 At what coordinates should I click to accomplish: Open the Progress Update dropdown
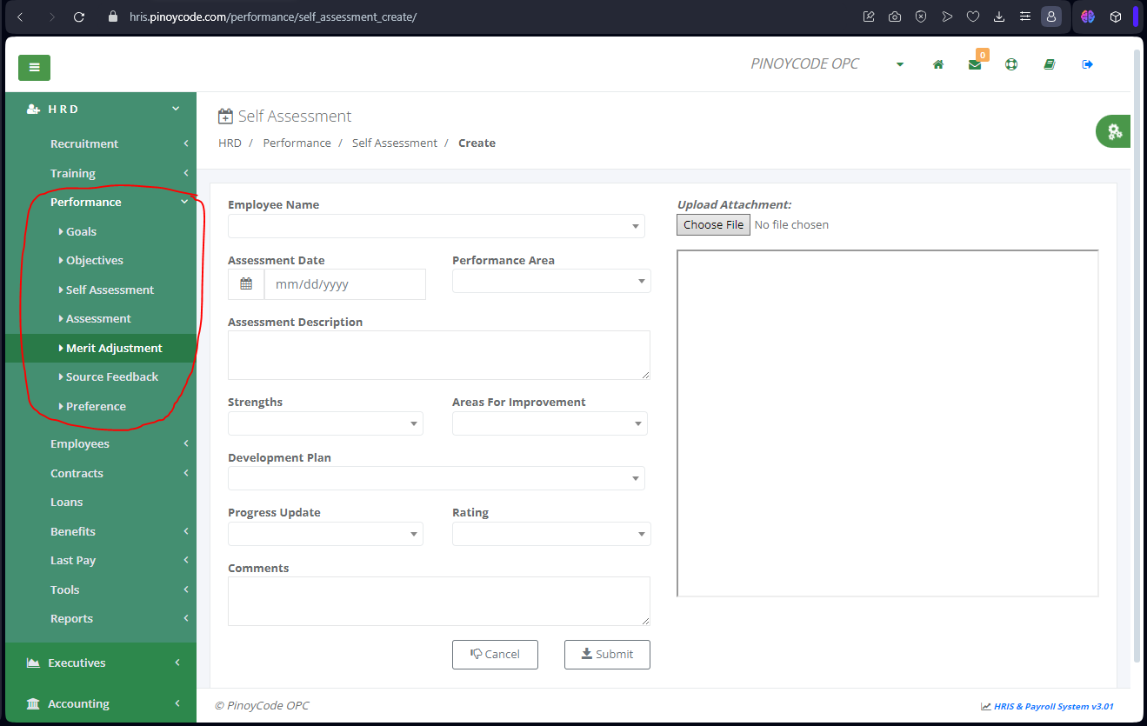pyautogui.click(x=325, y=534)
